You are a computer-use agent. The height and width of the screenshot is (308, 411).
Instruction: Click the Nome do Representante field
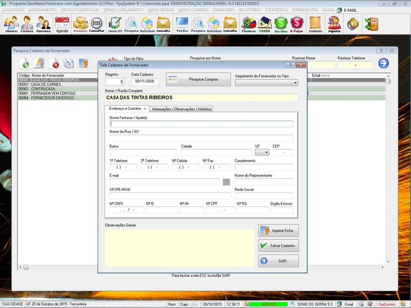[264, 182]
